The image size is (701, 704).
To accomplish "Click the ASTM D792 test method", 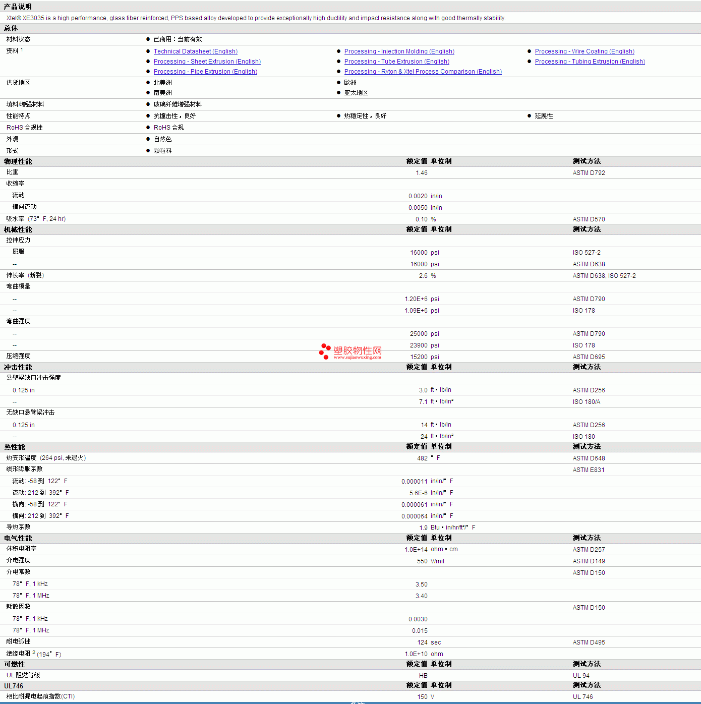I will [x=589, y=173].
